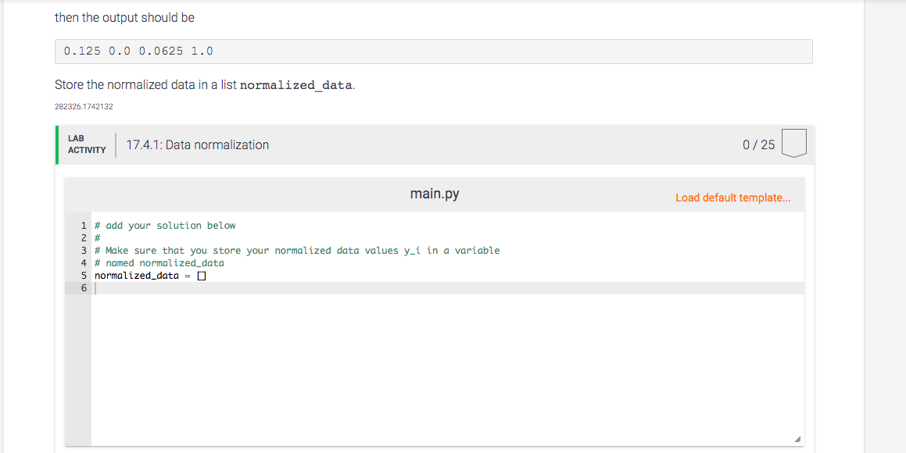Click the resize handle of the code editor
The width and height of the screenshot is (906, 453).
coord(797,438)
